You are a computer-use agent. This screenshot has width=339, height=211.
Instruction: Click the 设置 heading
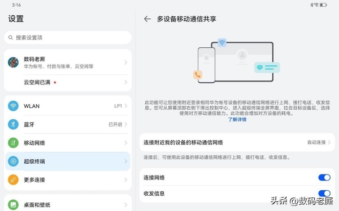point(16,19)
